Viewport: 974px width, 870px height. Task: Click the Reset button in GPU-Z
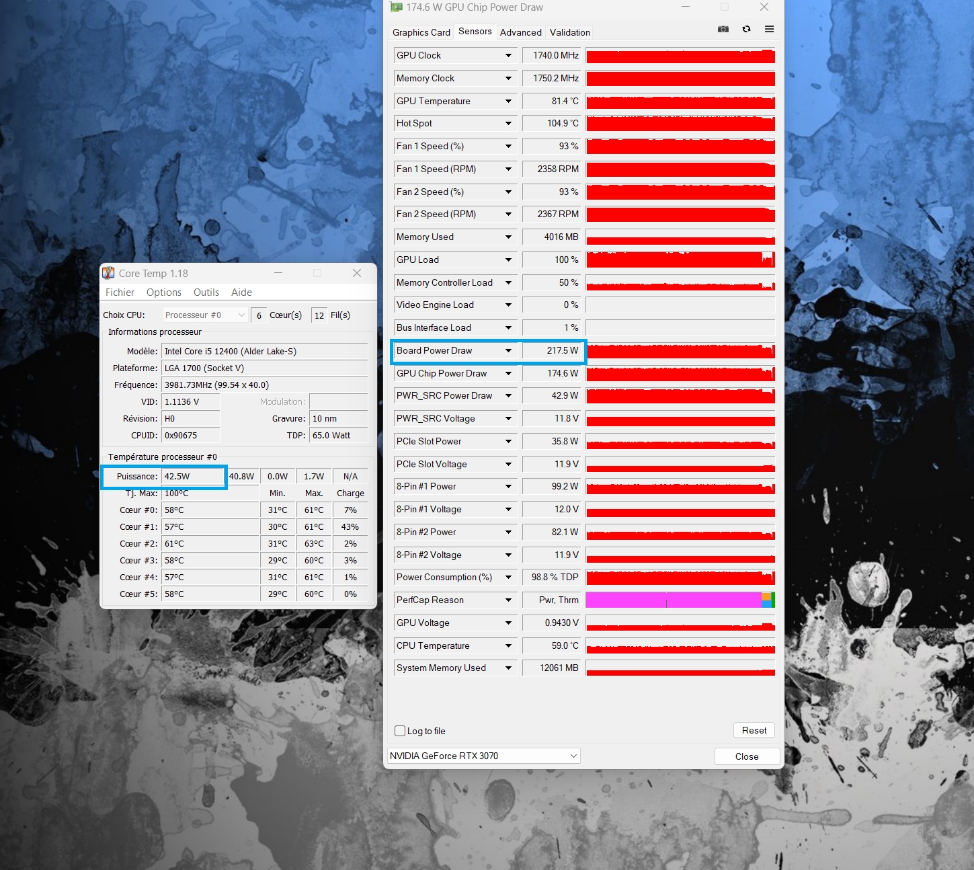(754, 730)
